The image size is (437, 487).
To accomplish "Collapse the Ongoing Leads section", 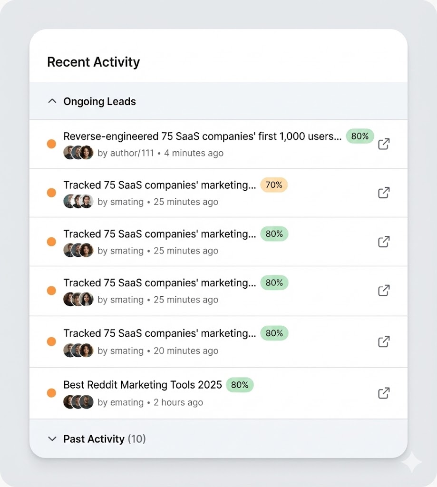I will [52, 101].
